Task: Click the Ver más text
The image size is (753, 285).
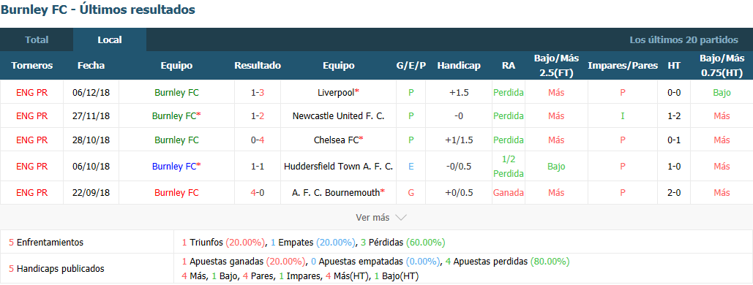Action: pyautogui.click(x=372, y=217)
